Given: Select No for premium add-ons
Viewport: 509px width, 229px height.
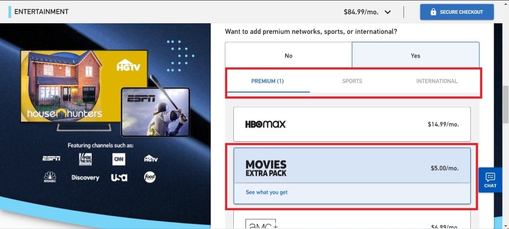Looking at the screenshot, I should click(288, 56).
